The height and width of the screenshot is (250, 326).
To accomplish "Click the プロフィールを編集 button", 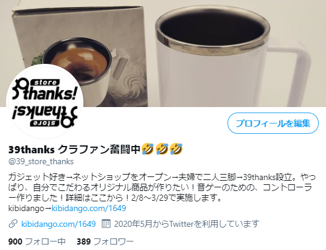I will 273,123.
